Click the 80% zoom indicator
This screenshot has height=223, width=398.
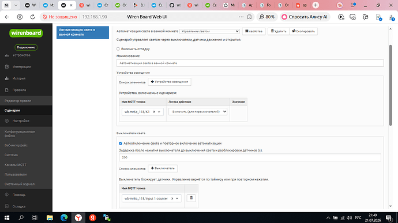pyautogui.click(x=266, y=17)
